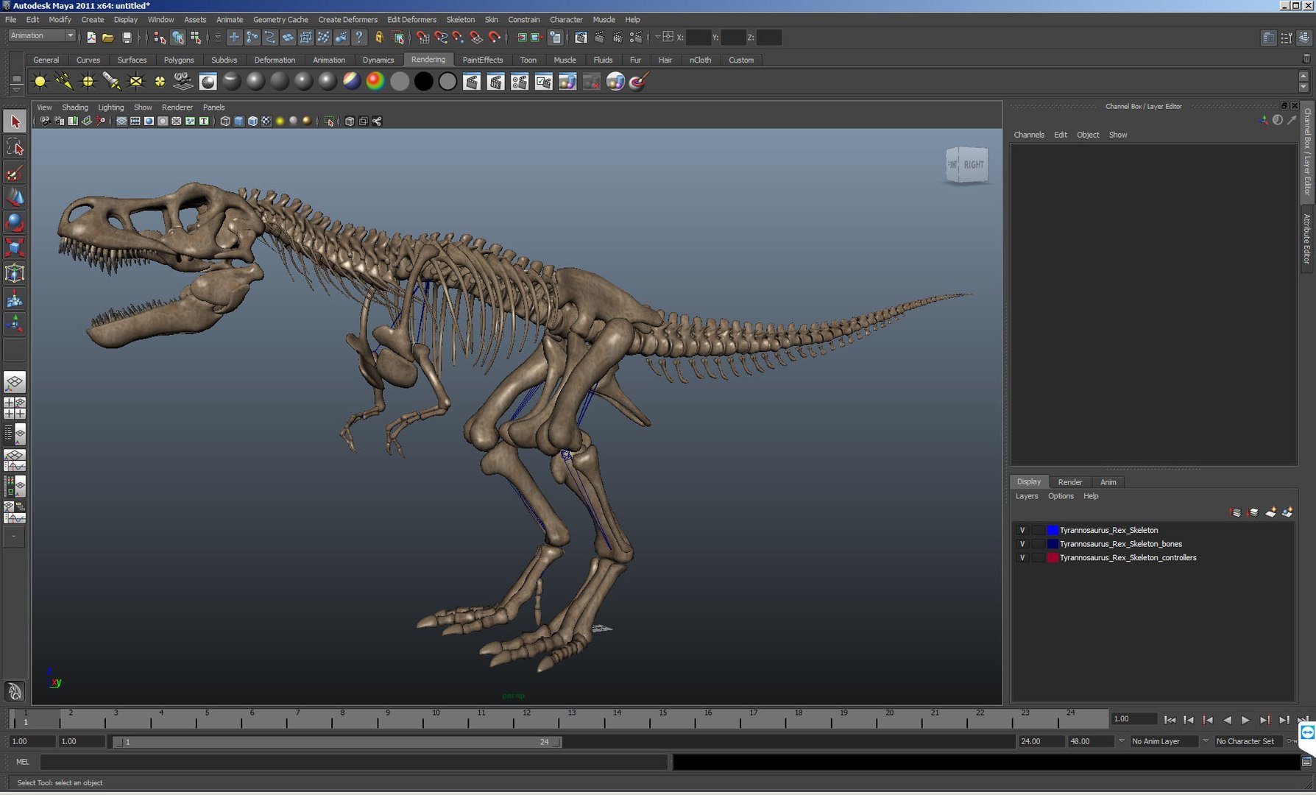1316x795 pixels.
Task: Open the Shading panel menu
Action: coord(75,107)
